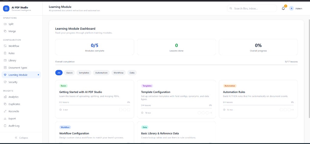Click the green Basics tag on card
The image size is (310, 144).
pyautogui.click(x=64, y=86)
